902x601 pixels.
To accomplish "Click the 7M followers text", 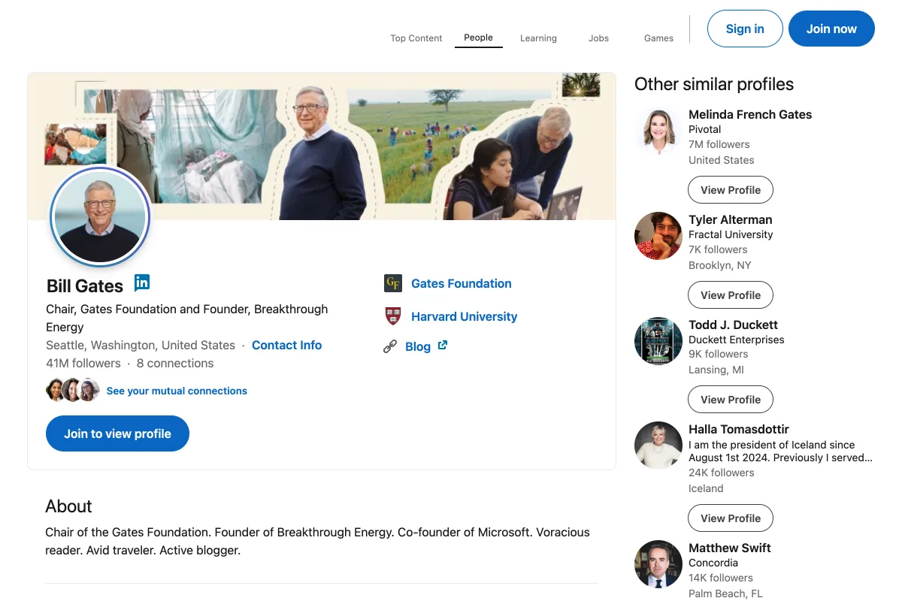I will (x=719, y=144).
